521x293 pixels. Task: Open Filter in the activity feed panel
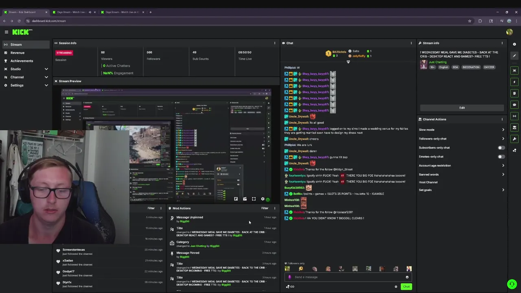tap(151, 208)
